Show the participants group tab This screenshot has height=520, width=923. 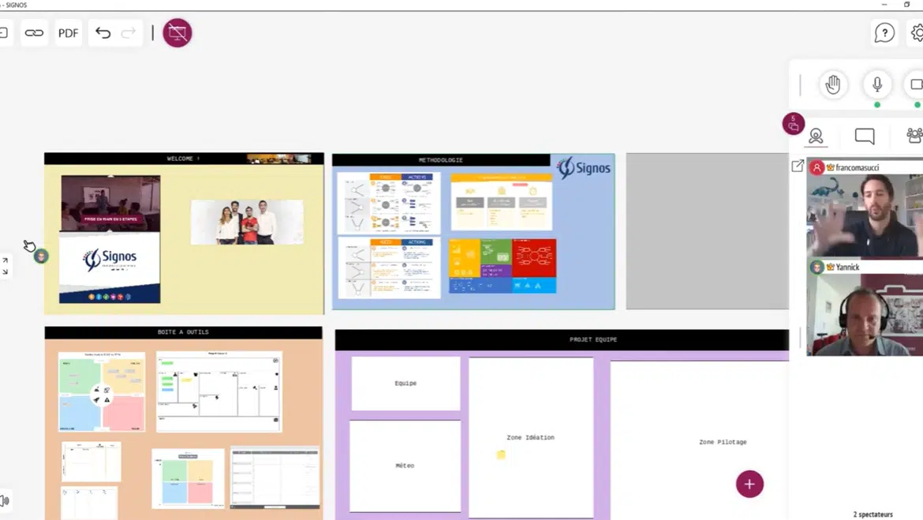(914, 137)
